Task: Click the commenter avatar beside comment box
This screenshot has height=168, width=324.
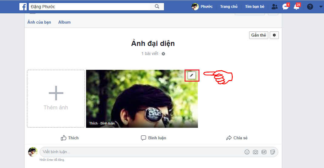Action: click(x=33, y=152)
